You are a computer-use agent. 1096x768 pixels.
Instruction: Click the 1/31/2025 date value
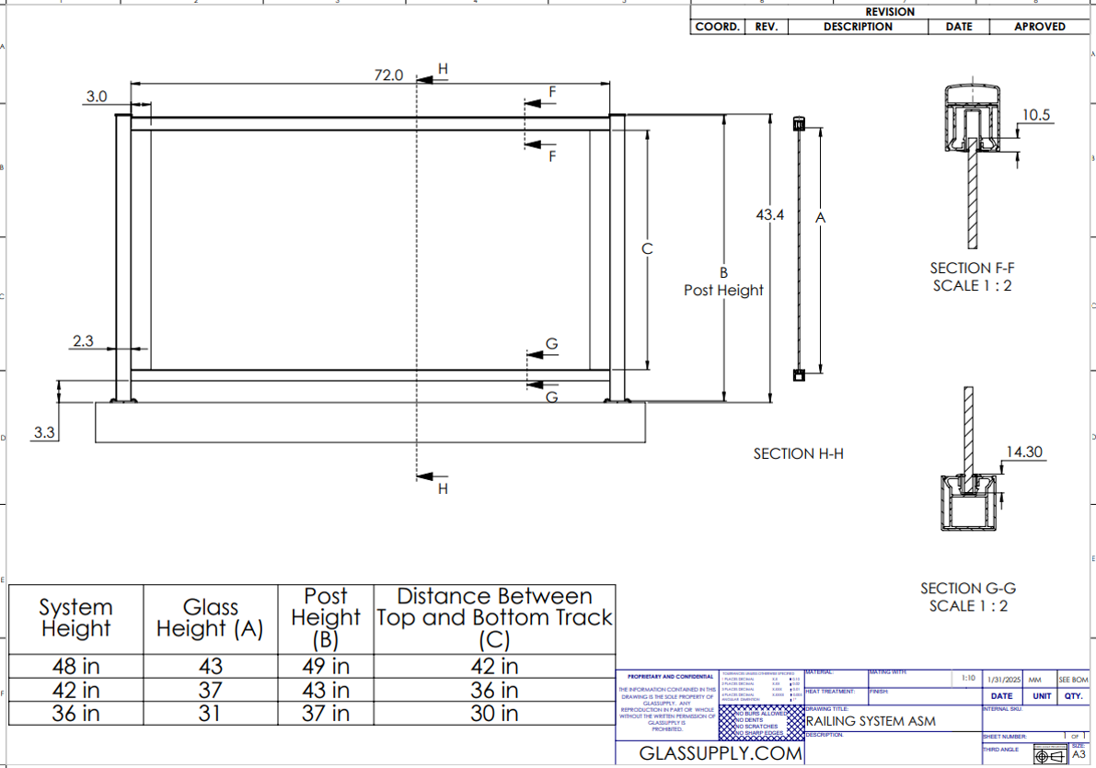tap(1004, 680)
